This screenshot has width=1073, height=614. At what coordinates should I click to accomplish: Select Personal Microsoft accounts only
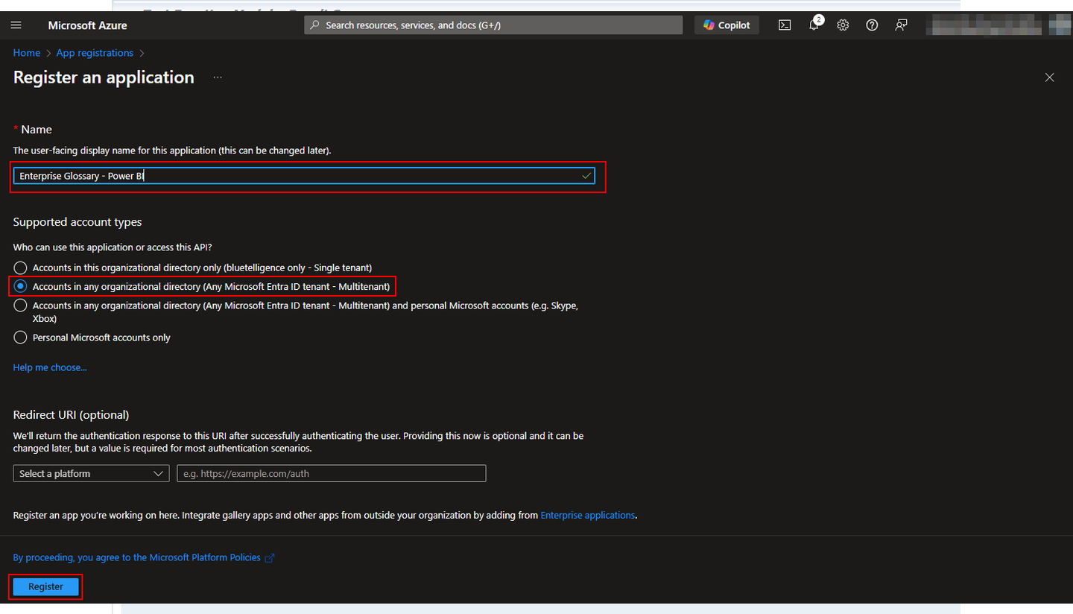click(21, 338)
